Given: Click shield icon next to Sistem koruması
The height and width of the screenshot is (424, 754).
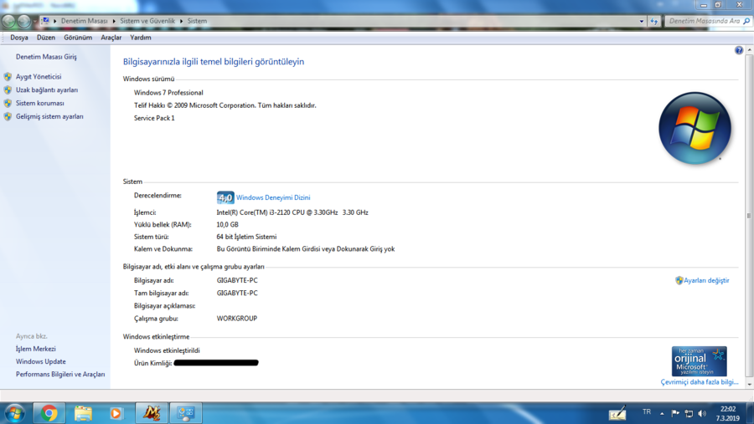Looking at the screenshot, I should pos(8,103).
